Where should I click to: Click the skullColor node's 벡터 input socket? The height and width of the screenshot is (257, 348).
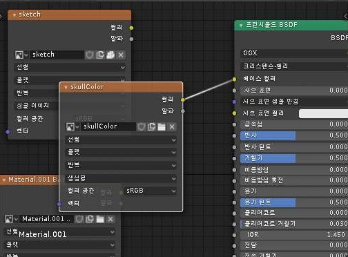59,204
